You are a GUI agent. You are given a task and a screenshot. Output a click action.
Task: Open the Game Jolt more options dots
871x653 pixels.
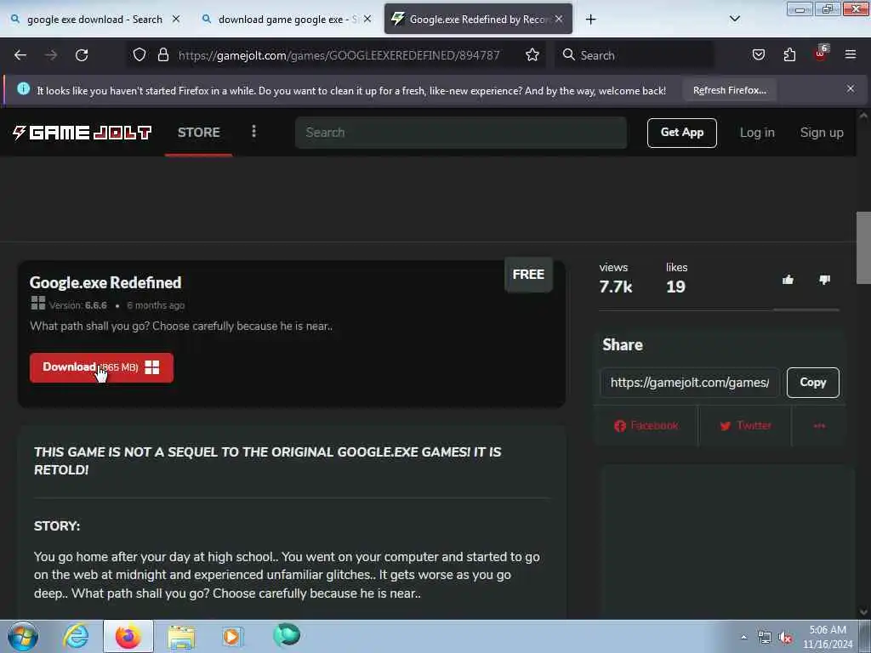point(253,132)
